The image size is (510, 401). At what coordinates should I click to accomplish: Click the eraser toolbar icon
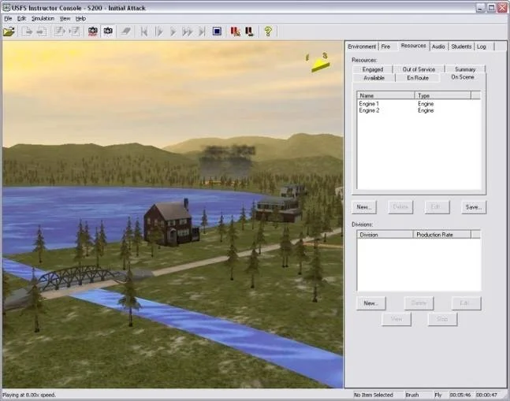click(126, 32)
